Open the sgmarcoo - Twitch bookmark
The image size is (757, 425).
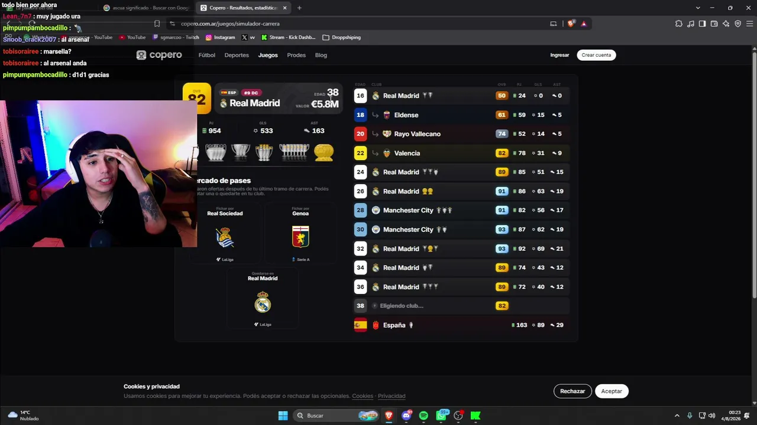click(x=176, y=37)
